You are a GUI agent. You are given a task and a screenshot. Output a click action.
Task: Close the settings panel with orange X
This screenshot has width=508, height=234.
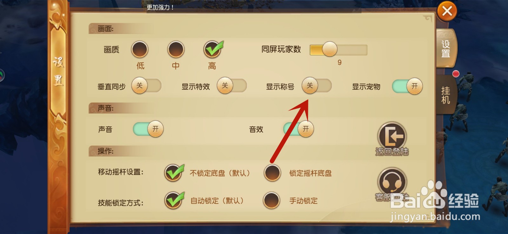(447, 11)
